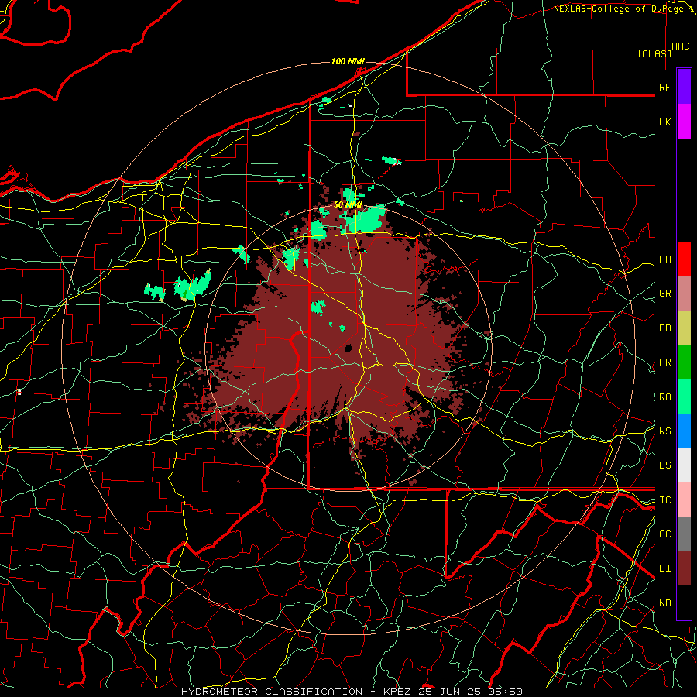The width and height of the screenshot is (697, 697).
Task: Click the black ND legend swatch
Action: coord(684,603)
